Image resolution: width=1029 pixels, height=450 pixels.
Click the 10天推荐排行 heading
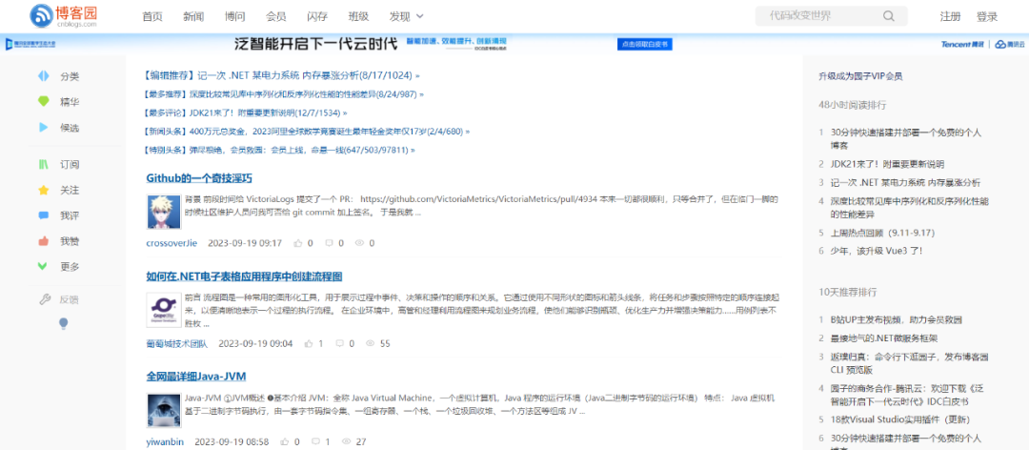[x=848, y=292]
